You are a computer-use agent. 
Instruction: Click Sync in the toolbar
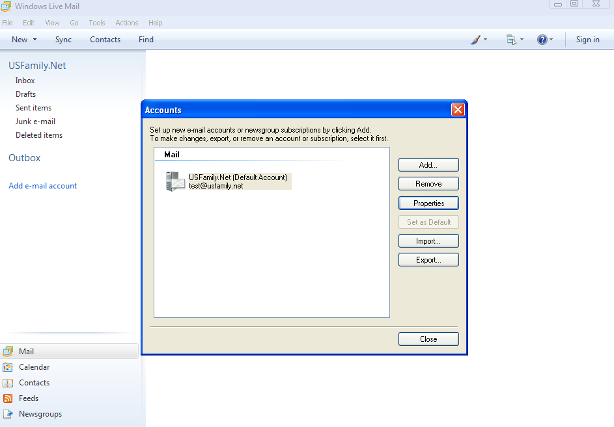(63, 40)
